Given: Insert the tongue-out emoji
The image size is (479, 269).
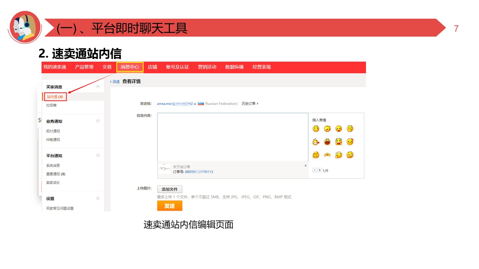Looking at the screenshot, I should click(339, 129).
